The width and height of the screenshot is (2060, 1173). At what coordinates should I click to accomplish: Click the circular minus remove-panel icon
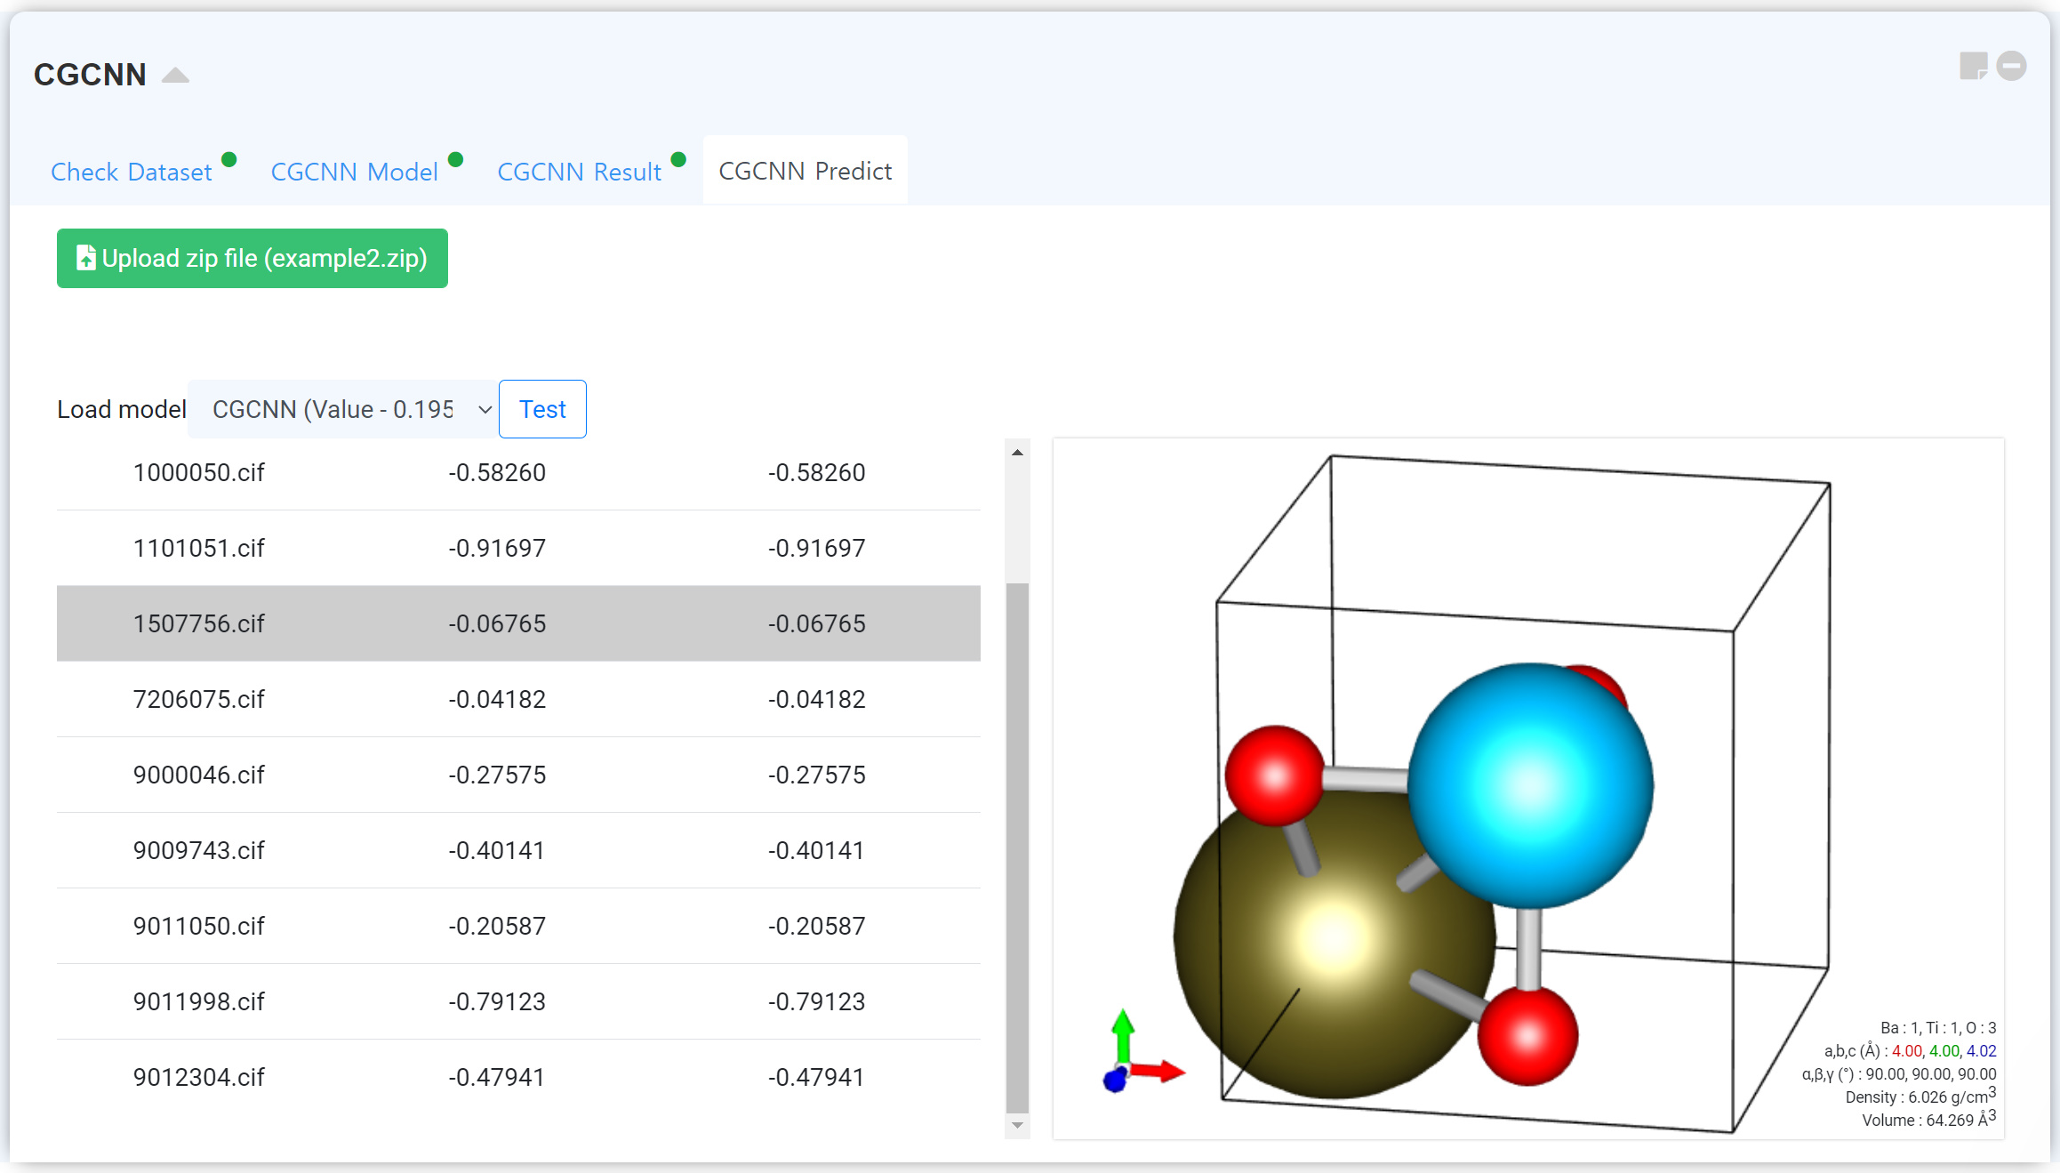[2011, 66]
